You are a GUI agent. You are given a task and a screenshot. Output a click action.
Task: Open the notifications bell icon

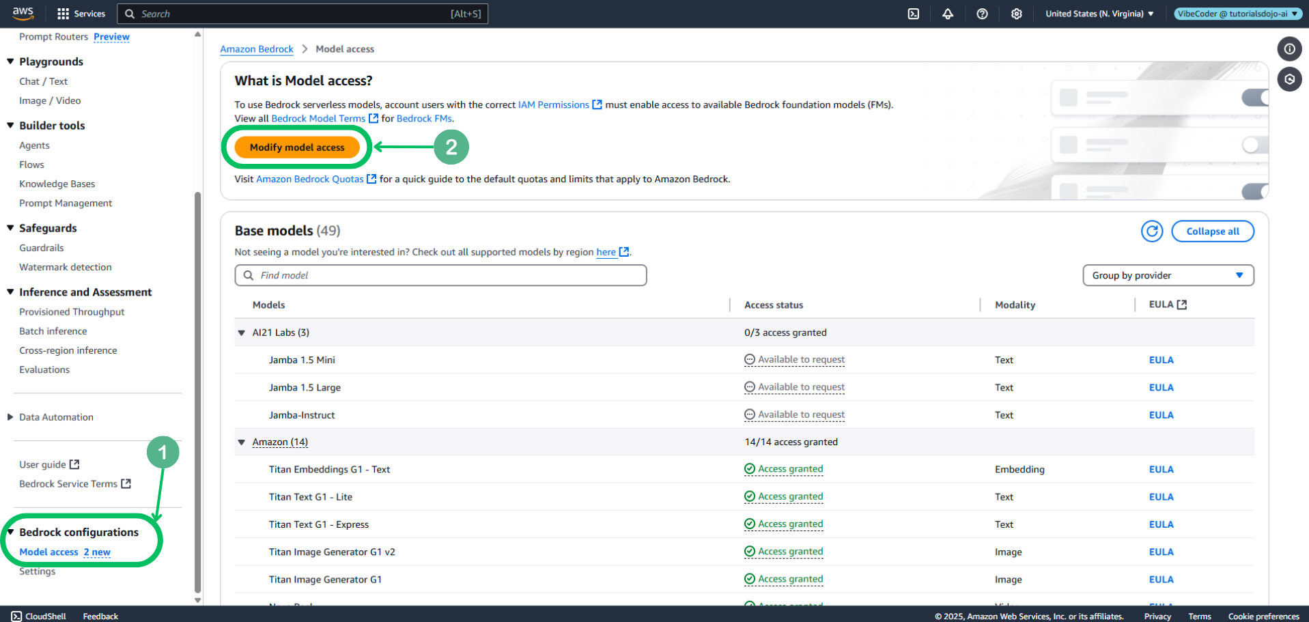click(x=948, y=14)
